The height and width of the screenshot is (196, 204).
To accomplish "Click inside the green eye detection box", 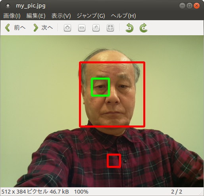I will click(100, 87).
